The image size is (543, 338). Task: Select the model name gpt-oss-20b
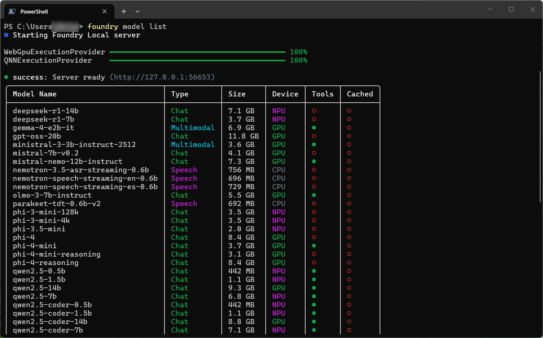pyautogui.click(x=37, y=136)
